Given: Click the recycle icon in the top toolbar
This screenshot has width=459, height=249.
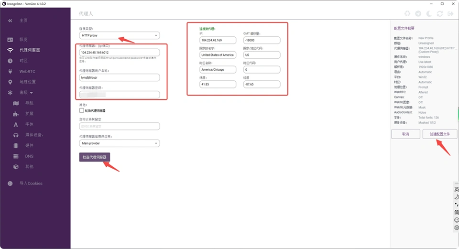Looking at the screenshot, I should (407, 14).
